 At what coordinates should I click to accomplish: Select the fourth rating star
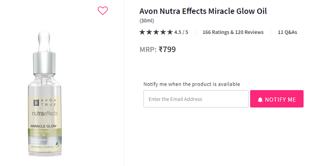[x=163, y=32]
